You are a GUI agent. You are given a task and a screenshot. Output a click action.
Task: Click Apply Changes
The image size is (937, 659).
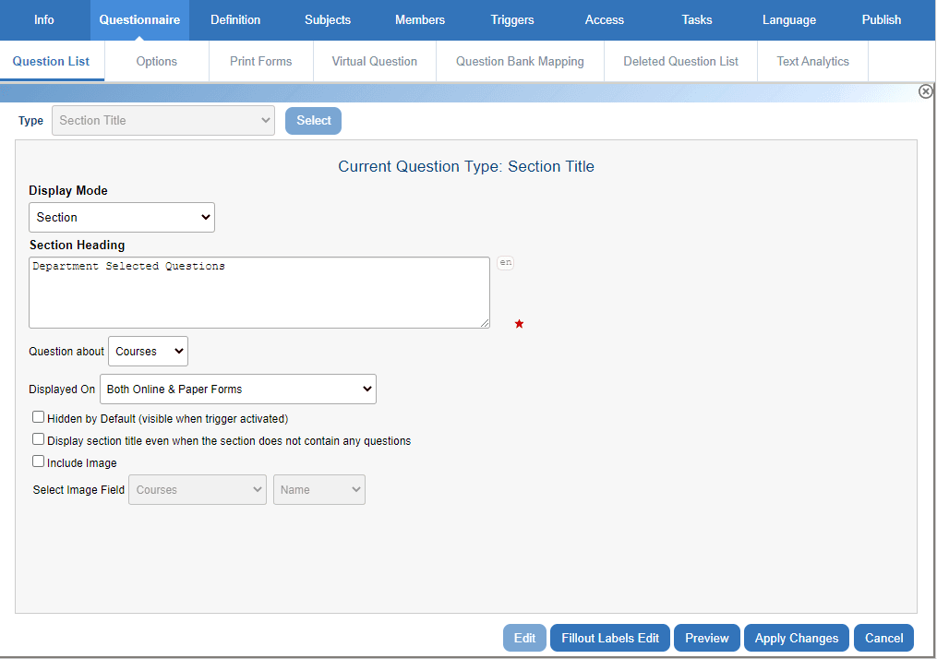[x=797, y=638]
